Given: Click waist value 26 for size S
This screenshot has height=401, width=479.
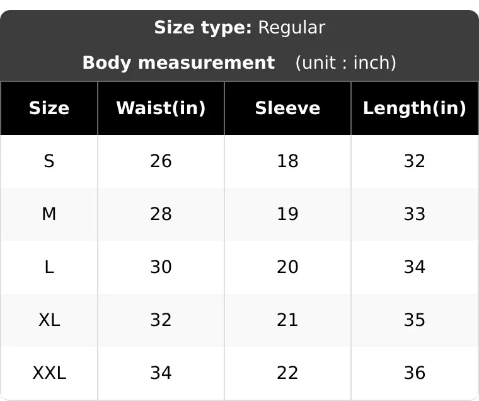Looking at the screenshot, I should click(161, 161).
